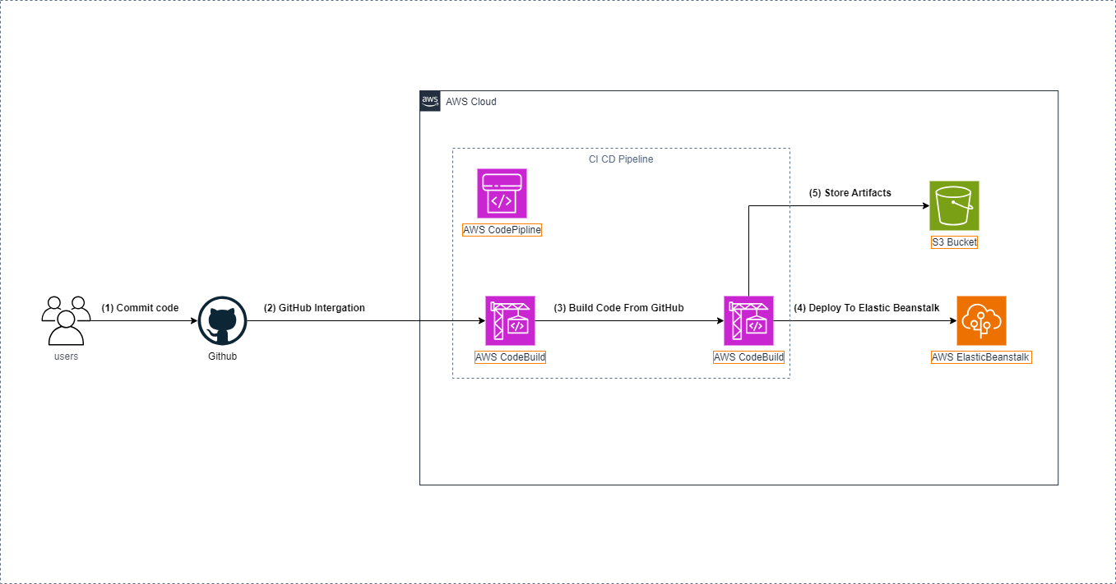This screenshot has height=584, width=1116.
Task: Click the users group icon
Action: (x=66, y=320)
